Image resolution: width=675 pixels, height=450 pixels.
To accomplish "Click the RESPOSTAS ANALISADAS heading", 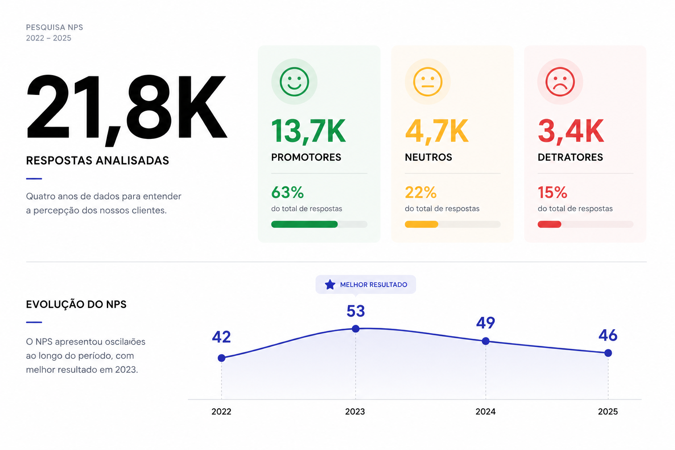I will click(x=98, y=160).
